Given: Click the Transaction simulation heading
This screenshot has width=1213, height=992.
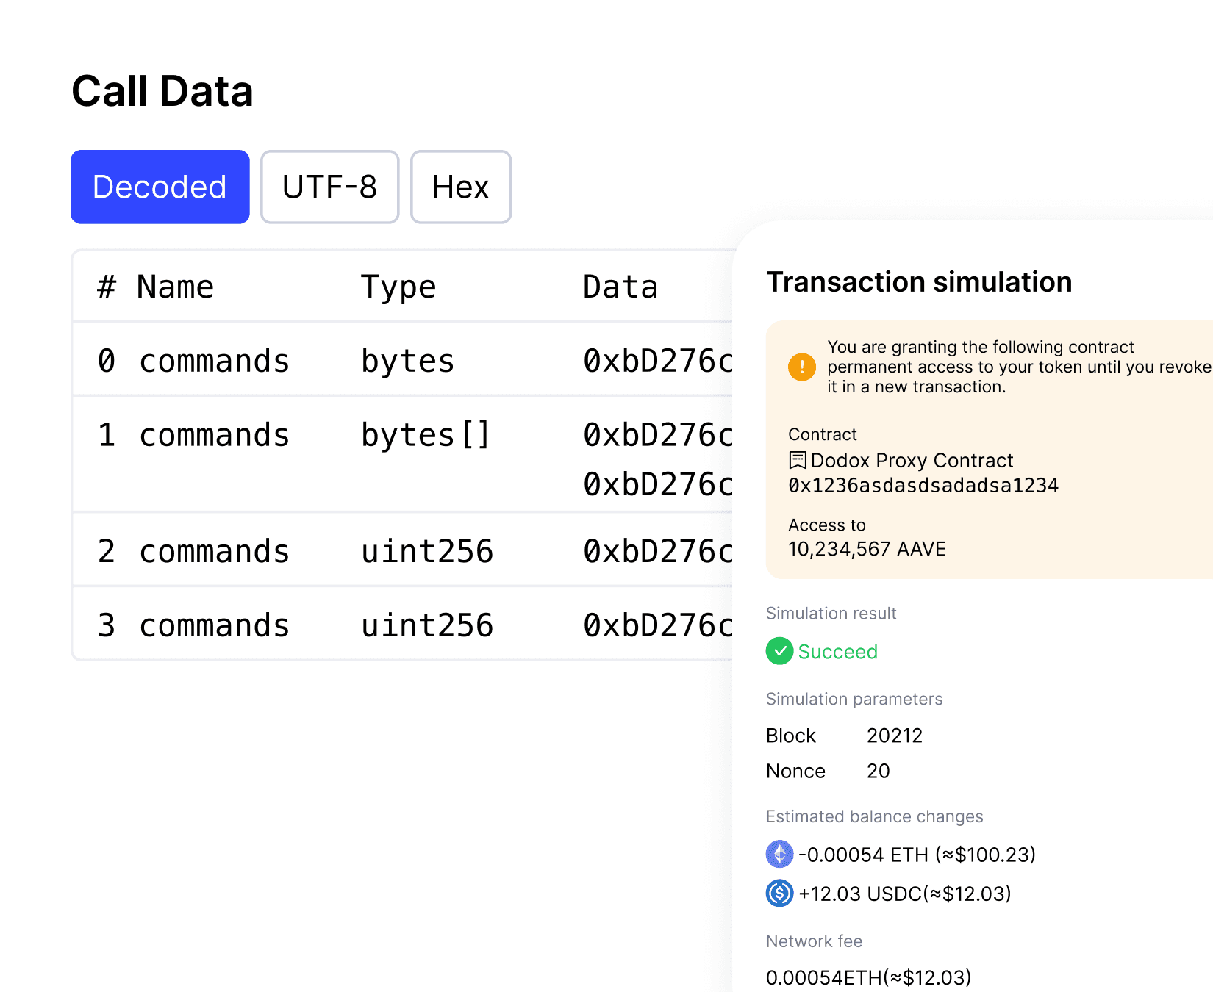Looking at the screenshot, I should [919, 282].
